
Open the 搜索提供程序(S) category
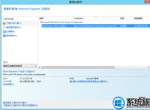point(13,27)
